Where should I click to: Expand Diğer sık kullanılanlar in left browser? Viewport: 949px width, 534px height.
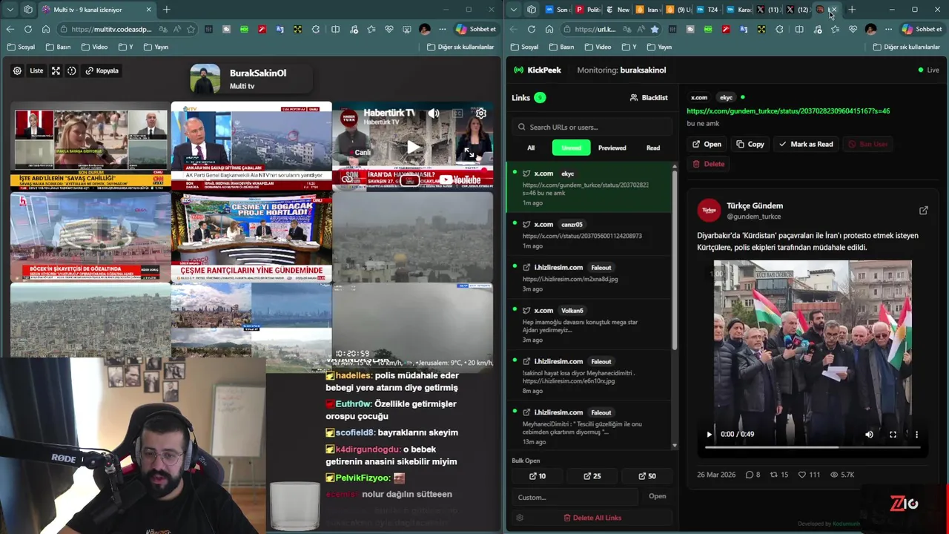point(460,47)
